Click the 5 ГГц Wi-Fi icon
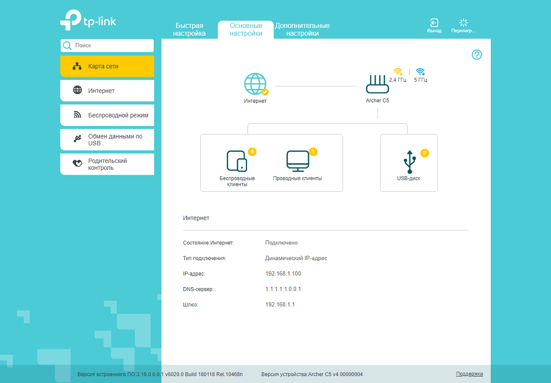The image size is (551, 383). [420, 72]
